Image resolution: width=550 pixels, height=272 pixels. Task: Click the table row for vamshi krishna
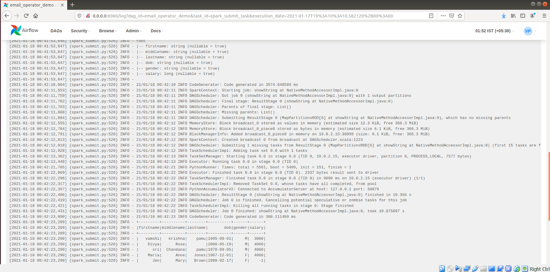137,239
